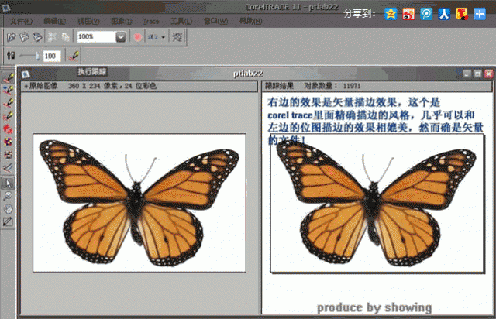Click the Open file icon in toolbar

12,36
